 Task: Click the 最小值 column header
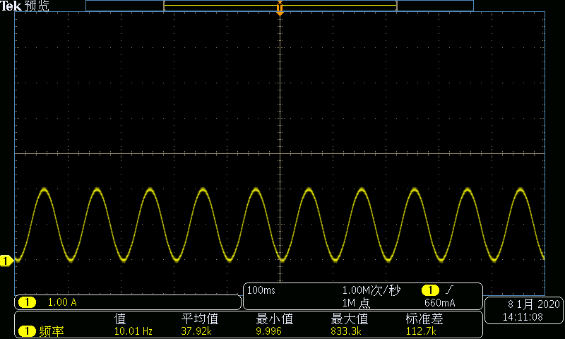[275, 319]
